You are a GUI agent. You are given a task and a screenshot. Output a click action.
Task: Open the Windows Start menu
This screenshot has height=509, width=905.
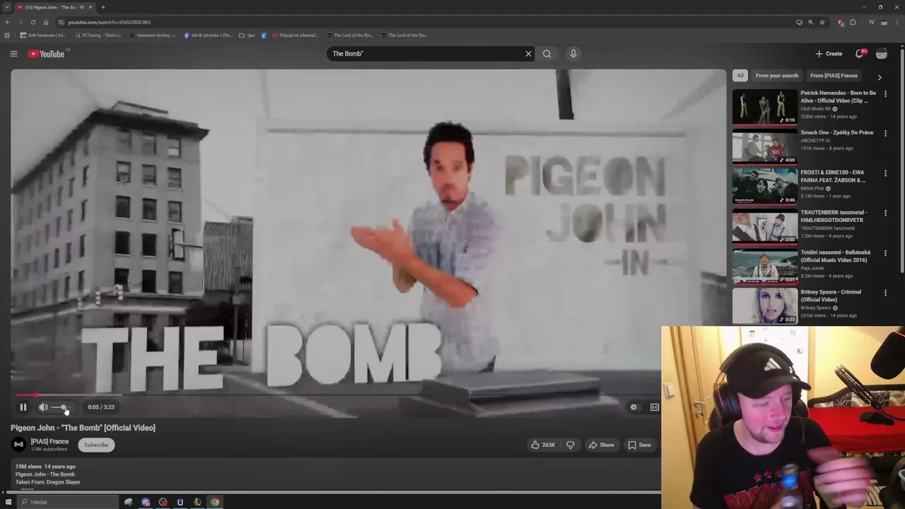coord(8,502)
